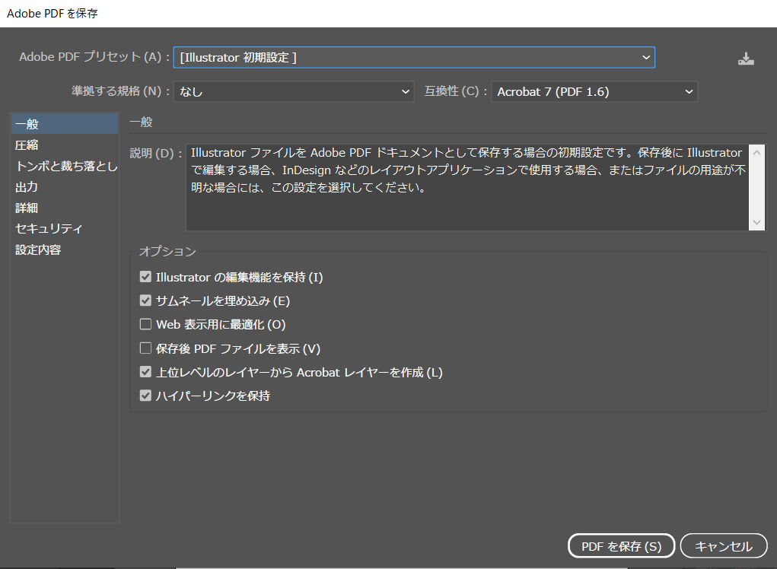
Task: Enable Web 表示用に最適化
Action: [145, 324]
